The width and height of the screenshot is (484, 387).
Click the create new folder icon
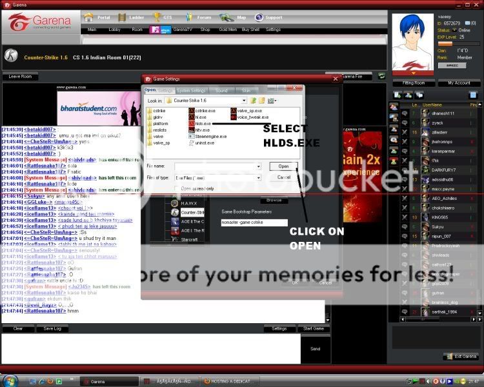coord(263,101)
